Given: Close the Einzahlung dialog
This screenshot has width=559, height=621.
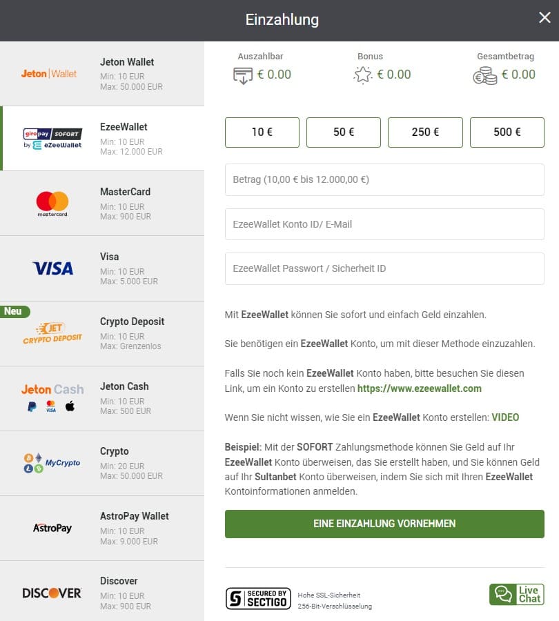Looking at the screenshot, I should point(545,19).
